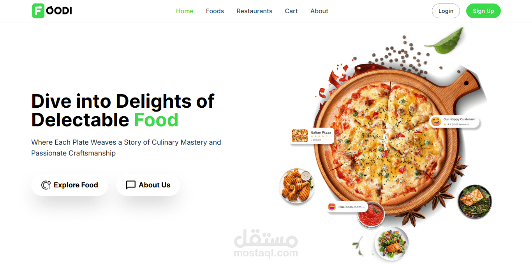The image size is (532, 264).
Task: Click the heart-eyes emoji next to Om-nom-nom
Action: pyautogui.click(x=332, y=207)
